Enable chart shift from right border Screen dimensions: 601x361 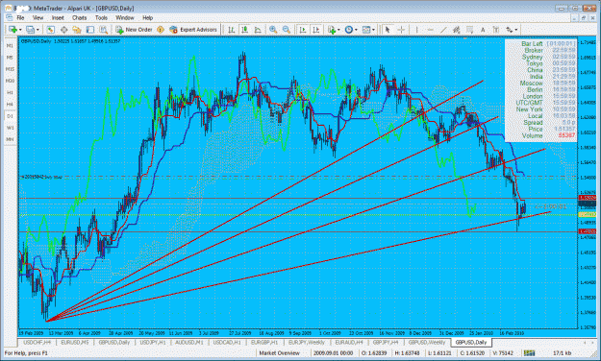pos(315,30)
